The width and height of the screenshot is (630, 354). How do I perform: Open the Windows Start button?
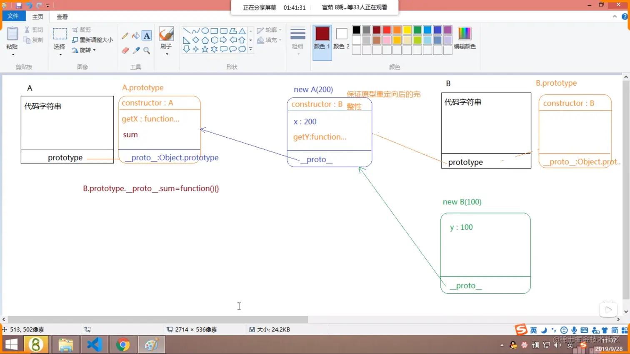click(x=11, y=344)
